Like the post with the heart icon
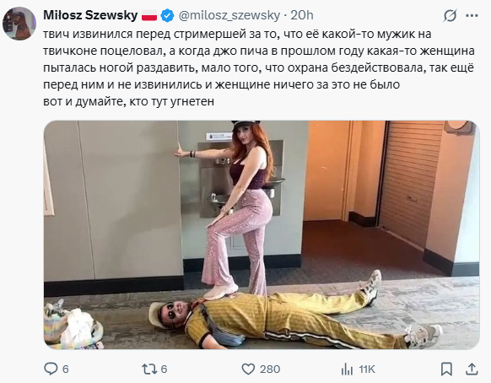The width and height of the screenshot is (491, 383). pyautogui.click(x=248, y=370)
